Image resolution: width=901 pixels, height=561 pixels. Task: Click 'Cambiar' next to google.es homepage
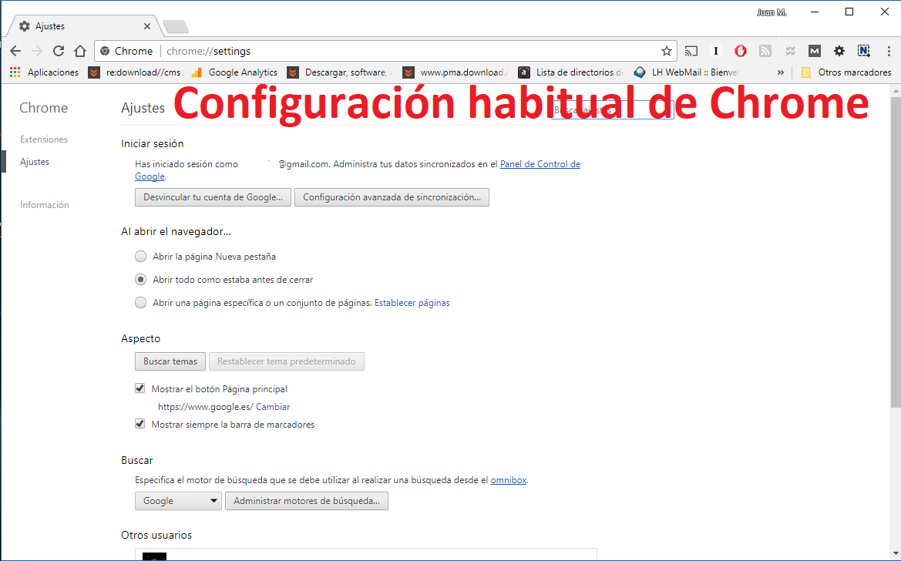(273, 407)
